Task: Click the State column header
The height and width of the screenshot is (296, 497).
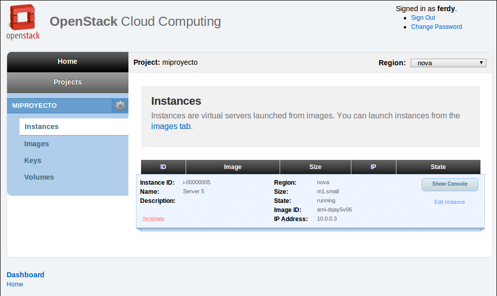Action: 438,167
